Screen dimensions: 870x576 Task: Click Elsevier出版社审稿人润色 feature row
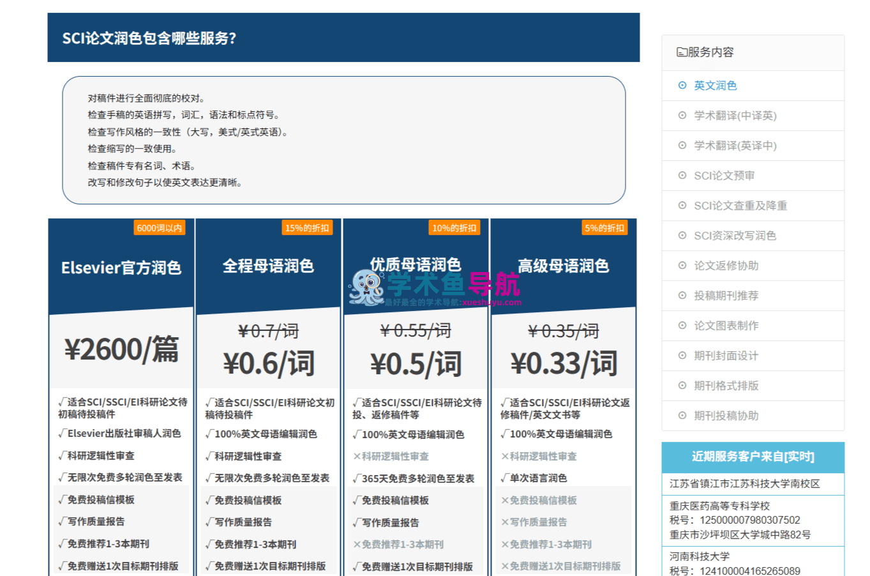coord(120,434)
